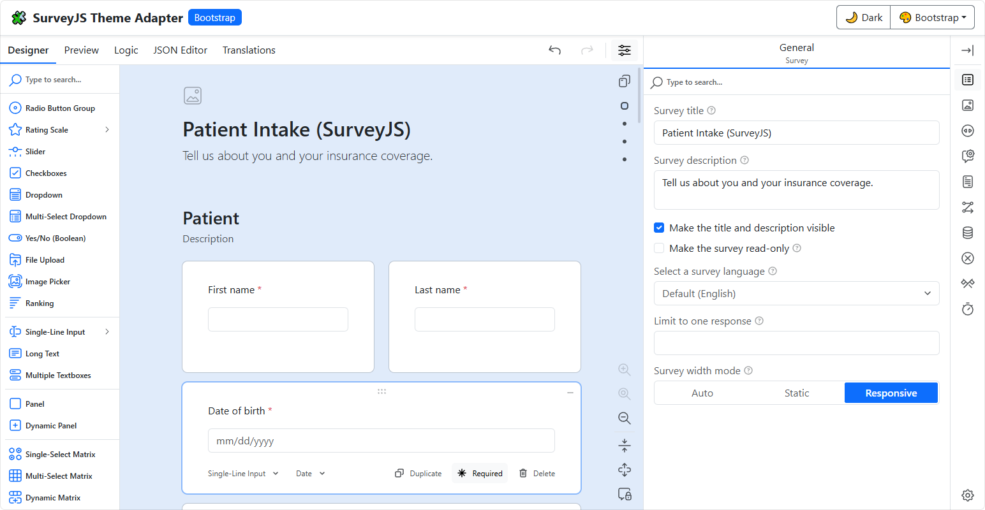Click the Survey title input field

coord(797,133)
